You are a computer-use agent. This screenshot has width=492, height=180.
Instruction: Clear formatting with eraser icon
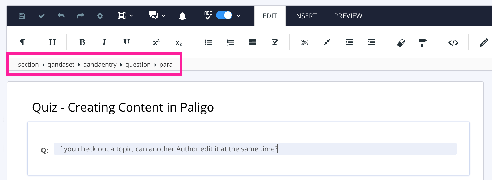pos(401,42)
